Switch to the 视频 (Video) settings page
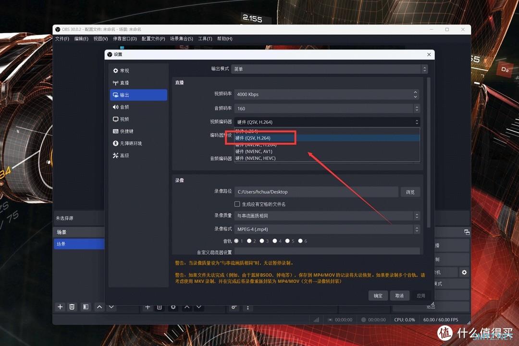The width and height of the screenshot is (519, 346). point(138,119)
